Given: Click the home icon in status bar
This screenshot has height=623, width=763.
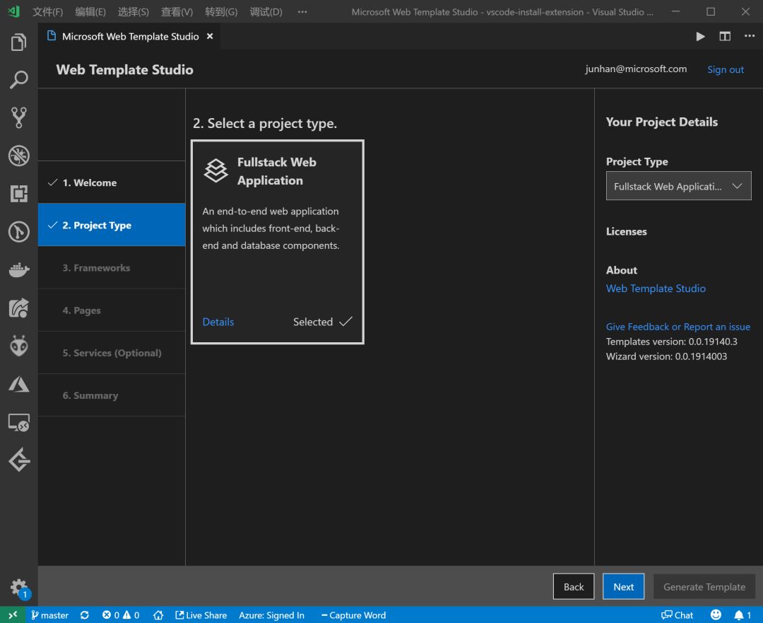Looking at the screenshot, I should click(x=158, y=615).
